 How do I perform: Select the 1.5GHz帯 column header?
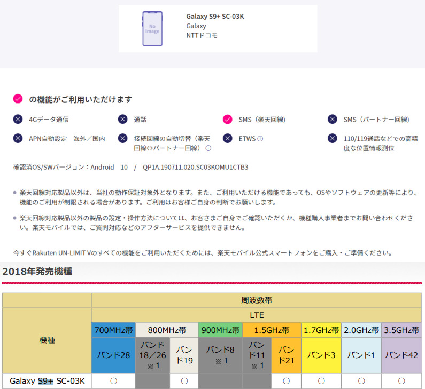[x=272, y=330]
